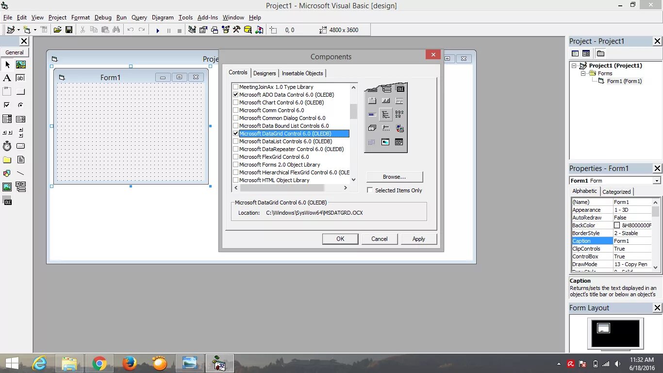The image size is (663, 373).
Task: Switch to the Categorized properties tab
Action: tap(616, 192)
